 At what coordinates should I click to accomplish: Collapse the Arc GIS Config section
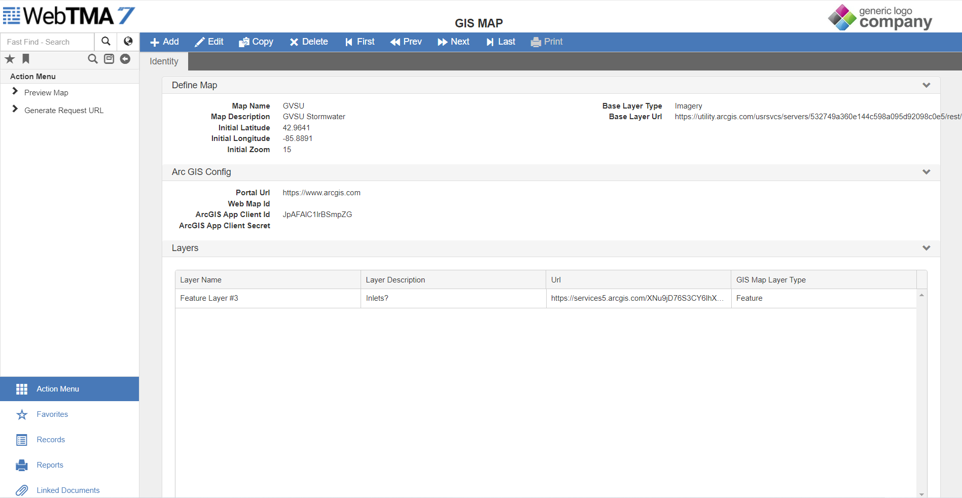point(926,172)
